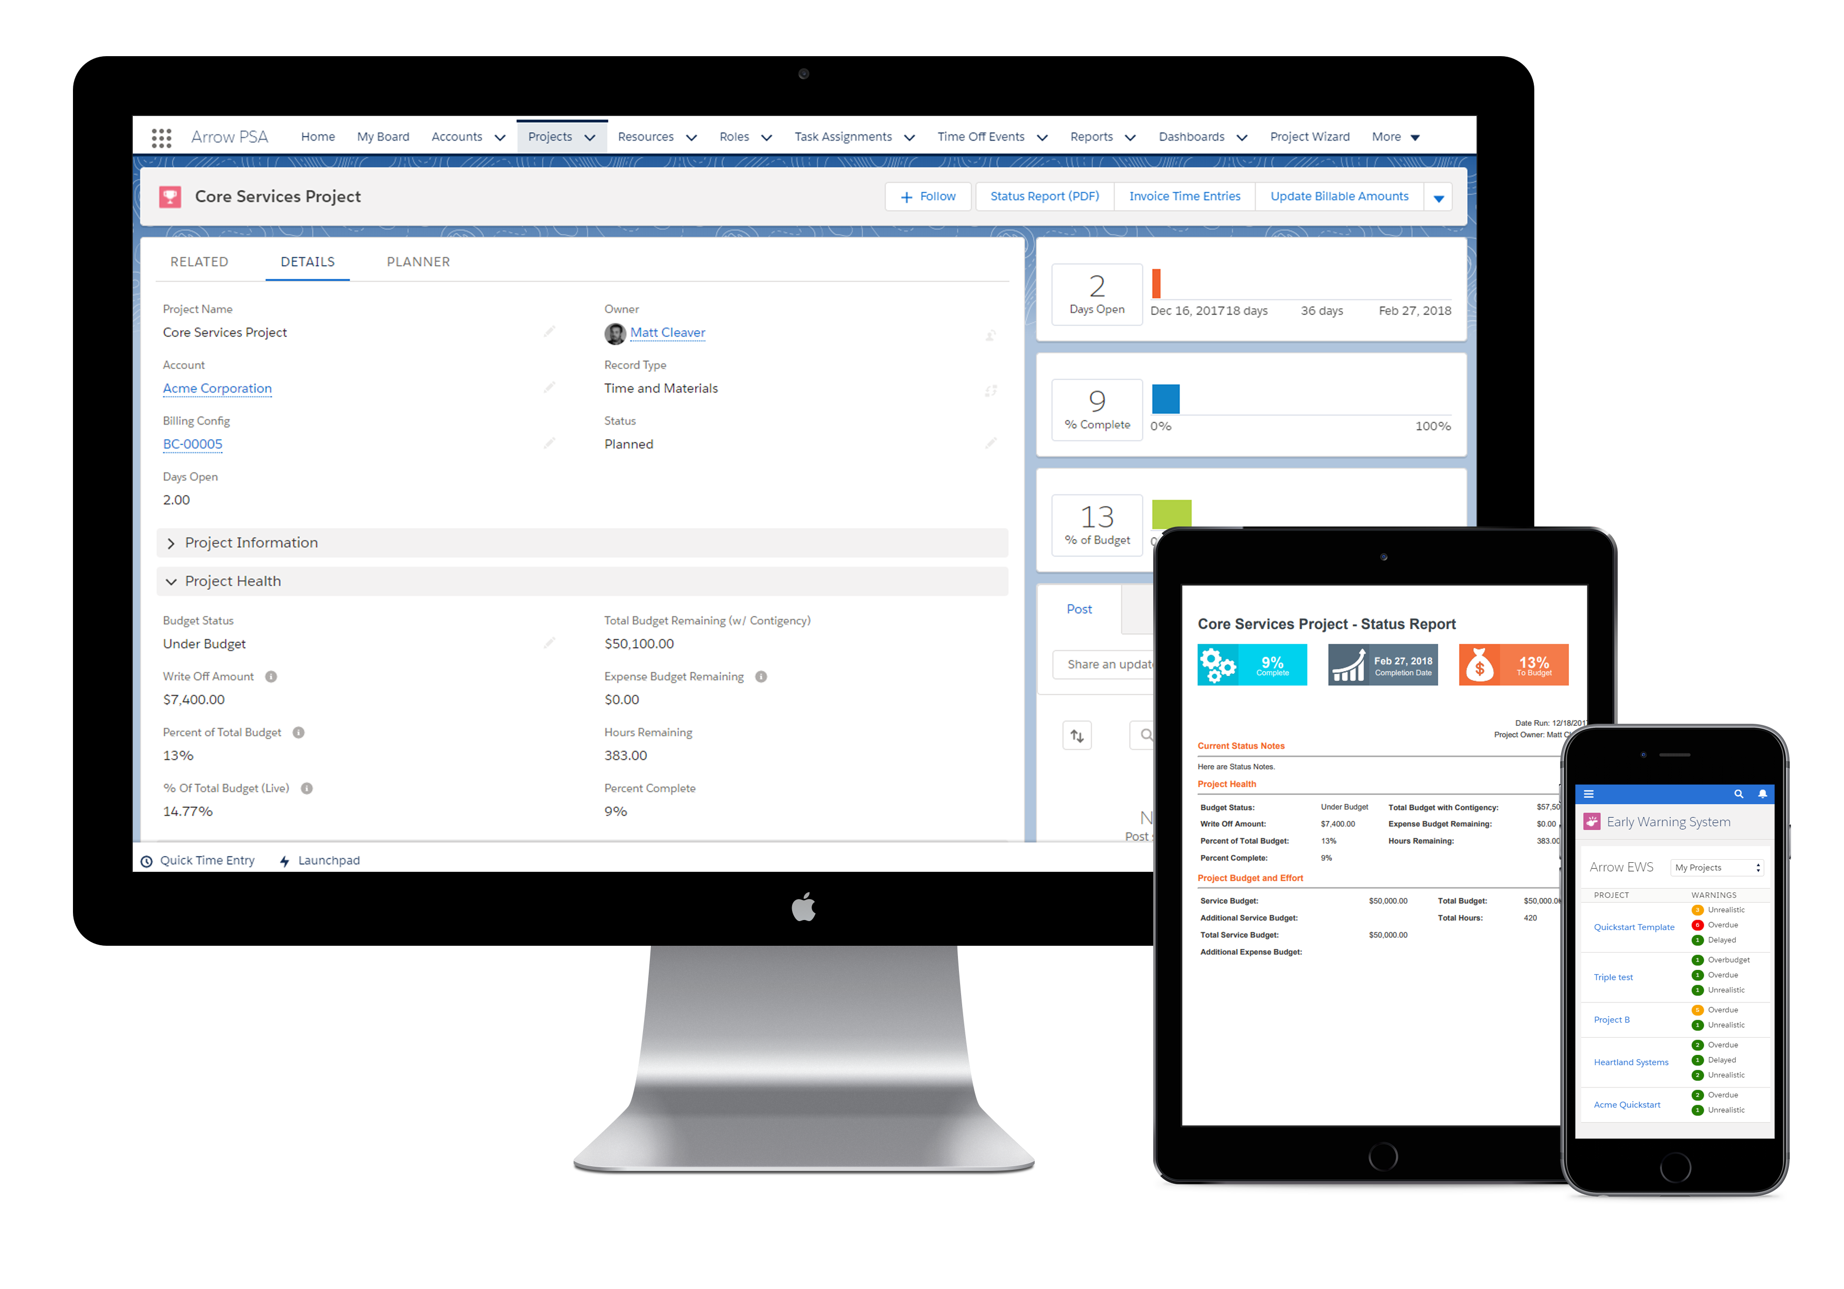
Task: Switch to the PLANNER tab
Action: [x=416, y=262]
